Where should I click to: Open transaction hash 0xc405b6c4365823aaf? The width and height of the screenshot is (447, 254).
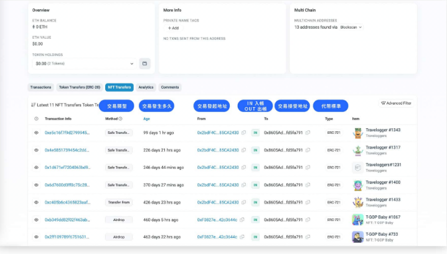(x=67, y=202)
